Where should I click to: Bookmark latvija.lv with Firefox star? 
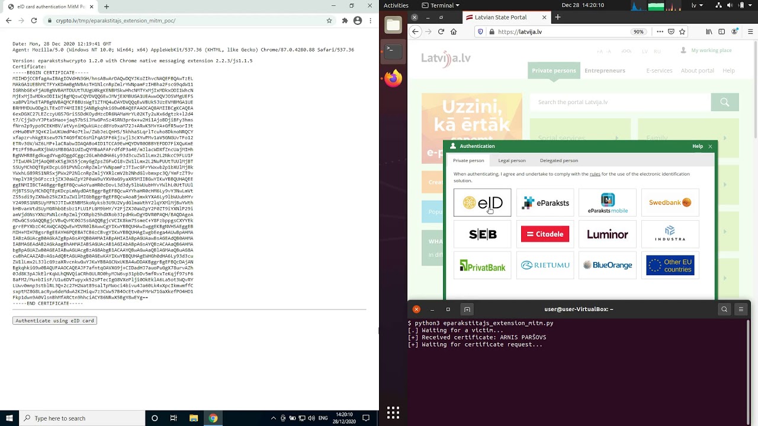pyautogui.click(x=682, y=32)
